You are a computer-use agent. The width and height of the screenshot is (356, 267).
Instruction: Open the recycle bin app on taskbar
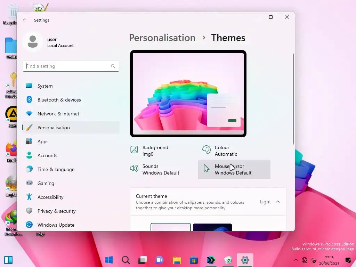click(x=228, y=260)
